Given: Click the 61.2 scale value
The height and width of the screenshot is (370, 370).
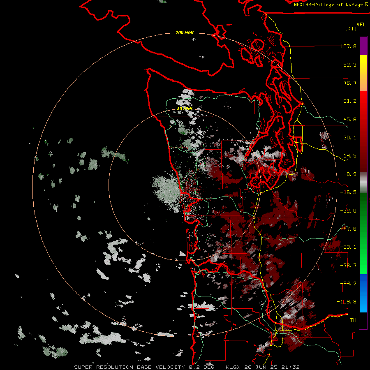Looking at the screenshot, I should click(x=350, y=101).
